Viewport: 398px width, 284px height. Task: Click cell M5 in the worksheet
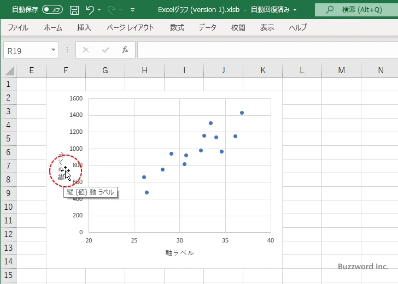pos(341,139)
